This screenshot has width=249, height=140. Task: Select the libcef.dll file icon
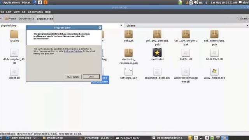pos(14,71)
